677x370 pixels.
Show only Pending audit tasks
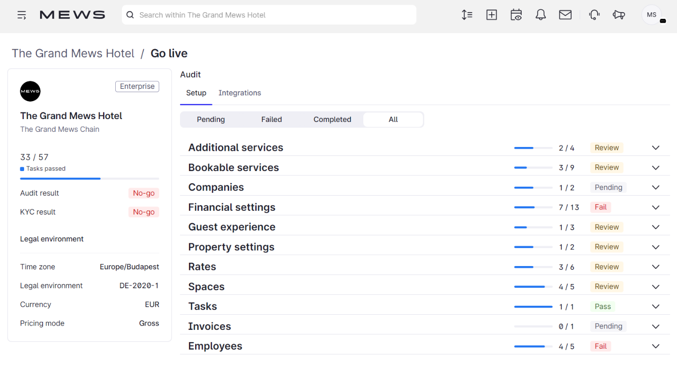[x=211, y=119]
